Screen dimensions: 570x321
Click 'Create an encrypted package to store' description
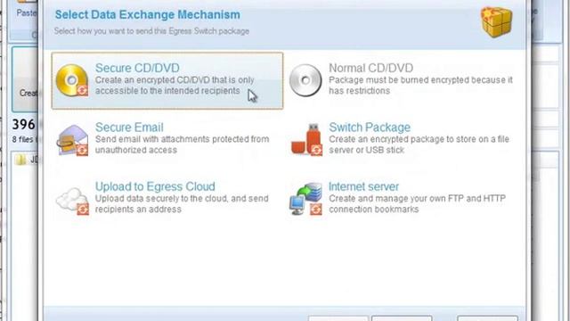pos(419,144)
